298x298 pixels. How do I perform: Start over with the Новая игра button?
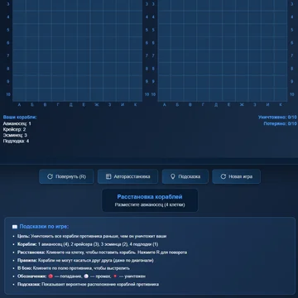click(x=236, y=176)
